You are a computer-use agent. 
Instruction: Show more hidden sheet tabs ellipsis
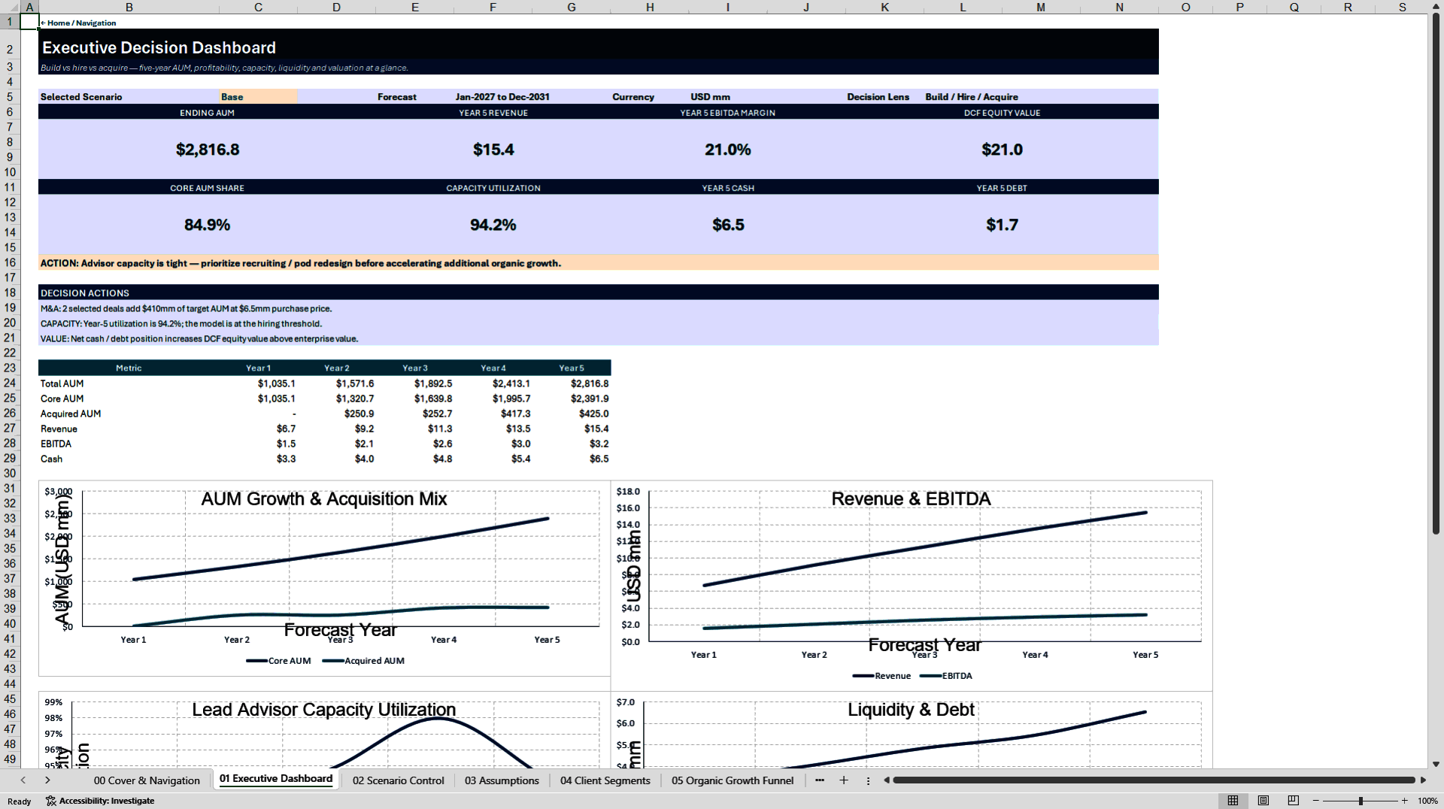click(x=820, y=780)
